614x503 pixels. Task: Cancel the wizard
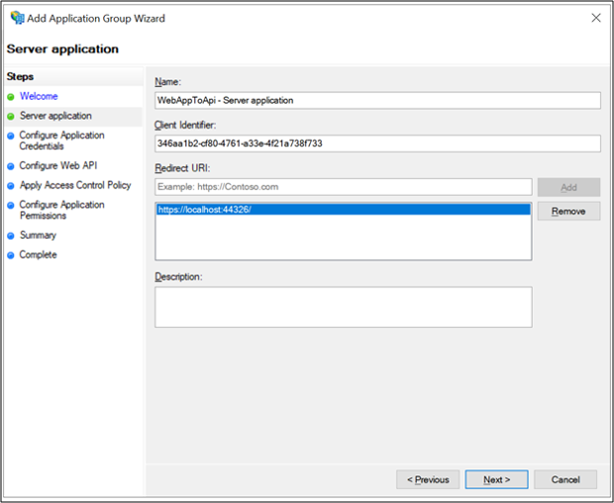[x=565, y=480]
